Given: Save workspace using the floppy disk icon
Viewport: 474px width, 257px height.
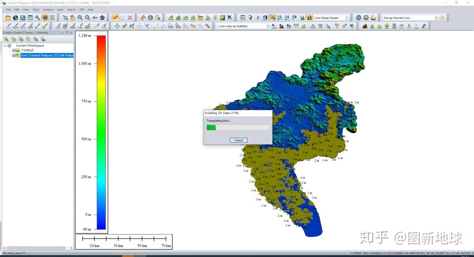Looking at the screenshot, I should click(23, 18).
